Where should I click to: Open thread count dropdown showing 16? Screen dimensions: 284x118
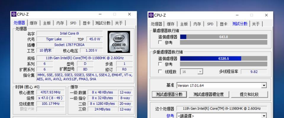(x=191, y=72)
